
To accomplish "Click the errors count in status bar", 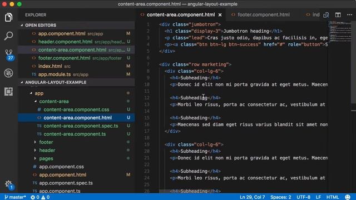I will [35, 197].
